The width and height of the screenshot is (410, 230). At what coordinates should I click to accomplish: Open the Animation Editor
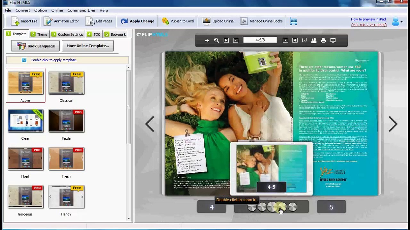61,21
